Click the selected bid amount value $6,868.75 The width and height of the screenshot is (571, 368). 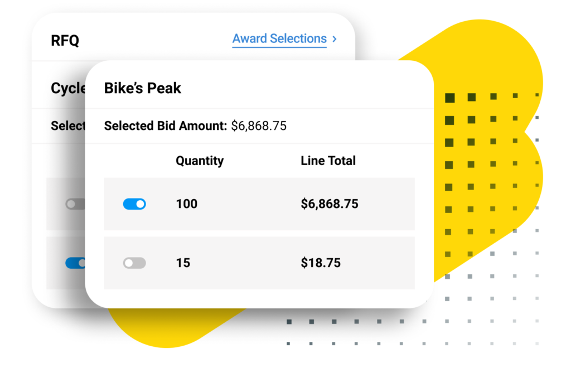click(259, 126)
